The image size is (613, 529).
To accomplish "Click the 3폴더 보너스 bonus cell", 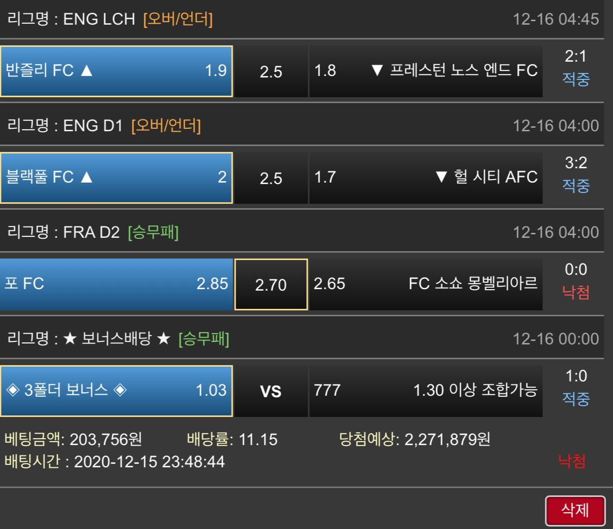I will point(116,391).
